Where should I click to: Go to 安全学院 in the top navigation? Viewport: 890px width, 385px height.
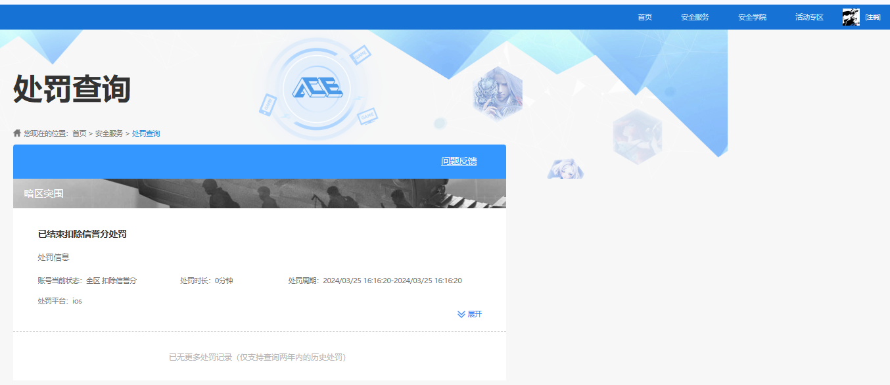coord(752,17)
